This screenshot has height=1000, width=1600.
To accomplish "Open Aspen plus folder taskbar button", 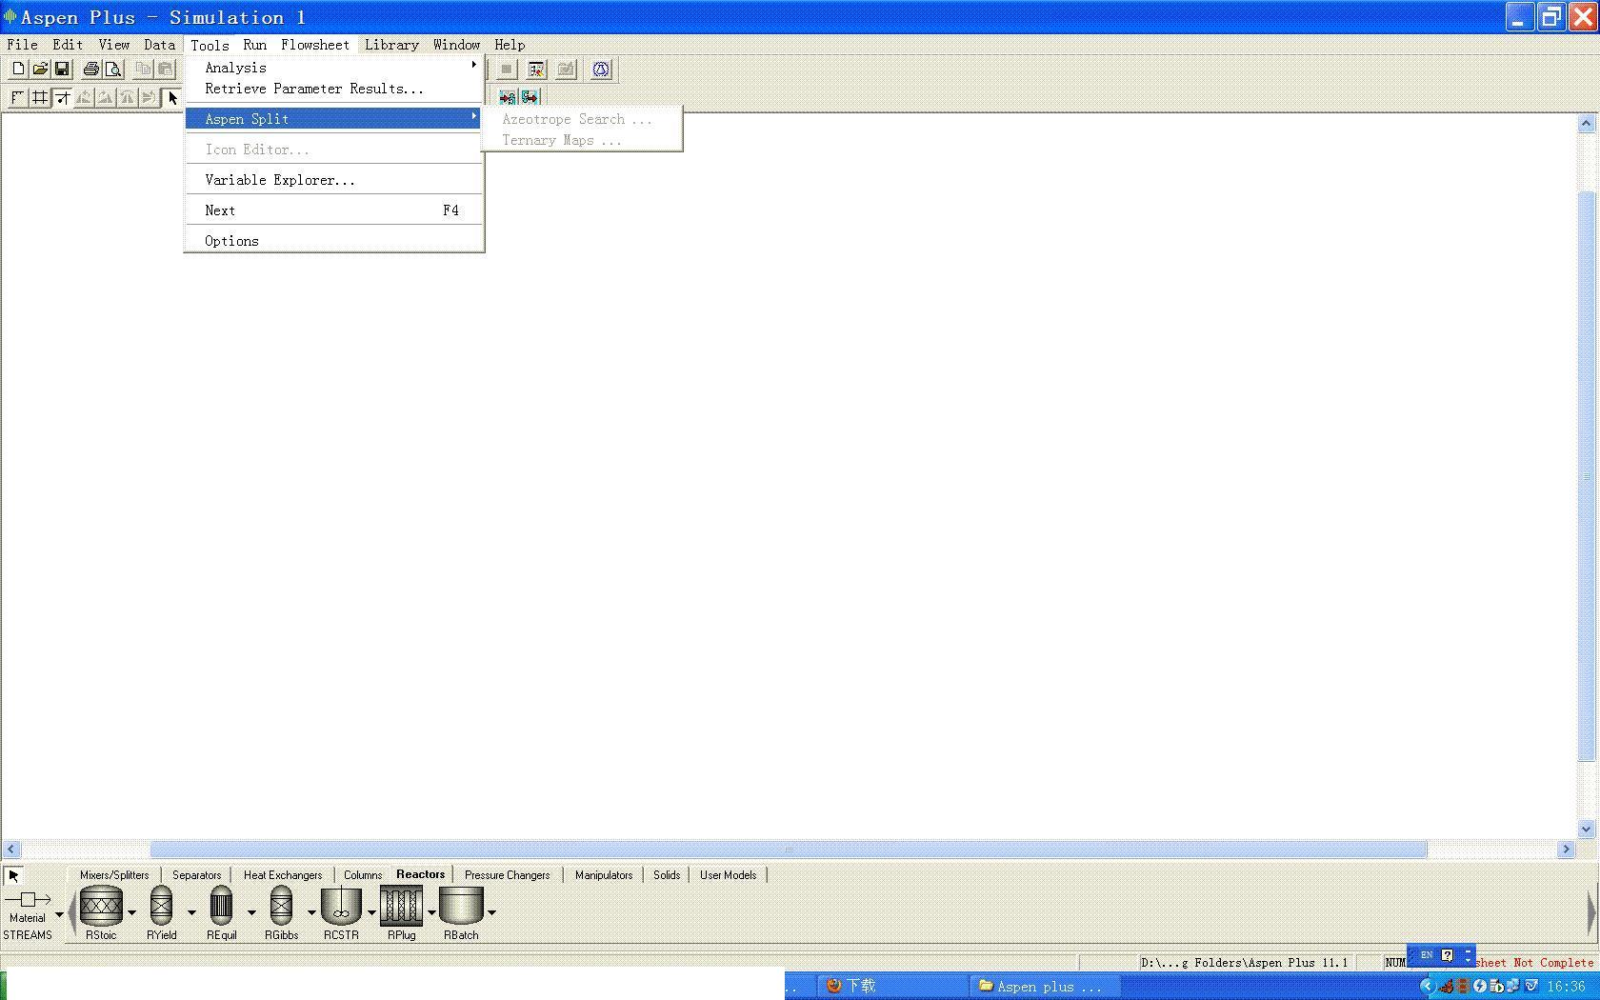I will 1045,986.
